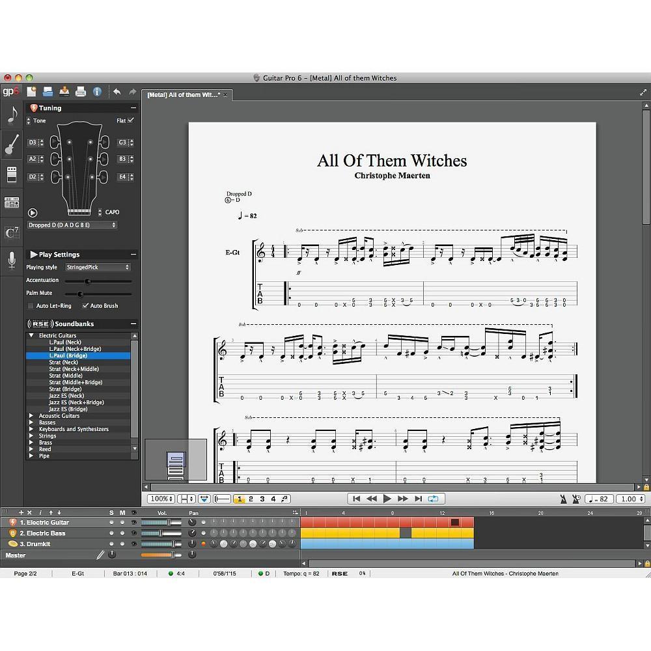651x651 pixels.
Task: Click the D3 string tuning stepper
Action: (x=42, y=143)
